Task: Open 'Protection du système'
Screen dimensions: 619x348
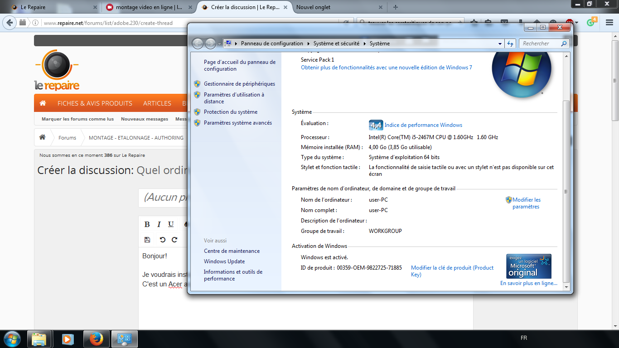Action: tap(231, 112)
